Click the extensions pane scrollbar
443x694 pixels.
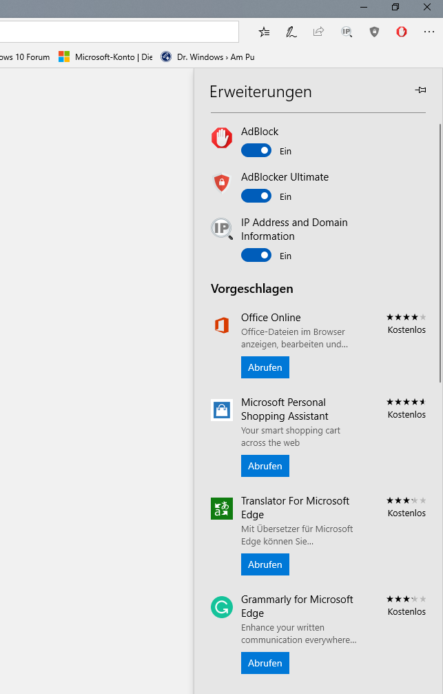pyautogui.click(x=440, y=252)
